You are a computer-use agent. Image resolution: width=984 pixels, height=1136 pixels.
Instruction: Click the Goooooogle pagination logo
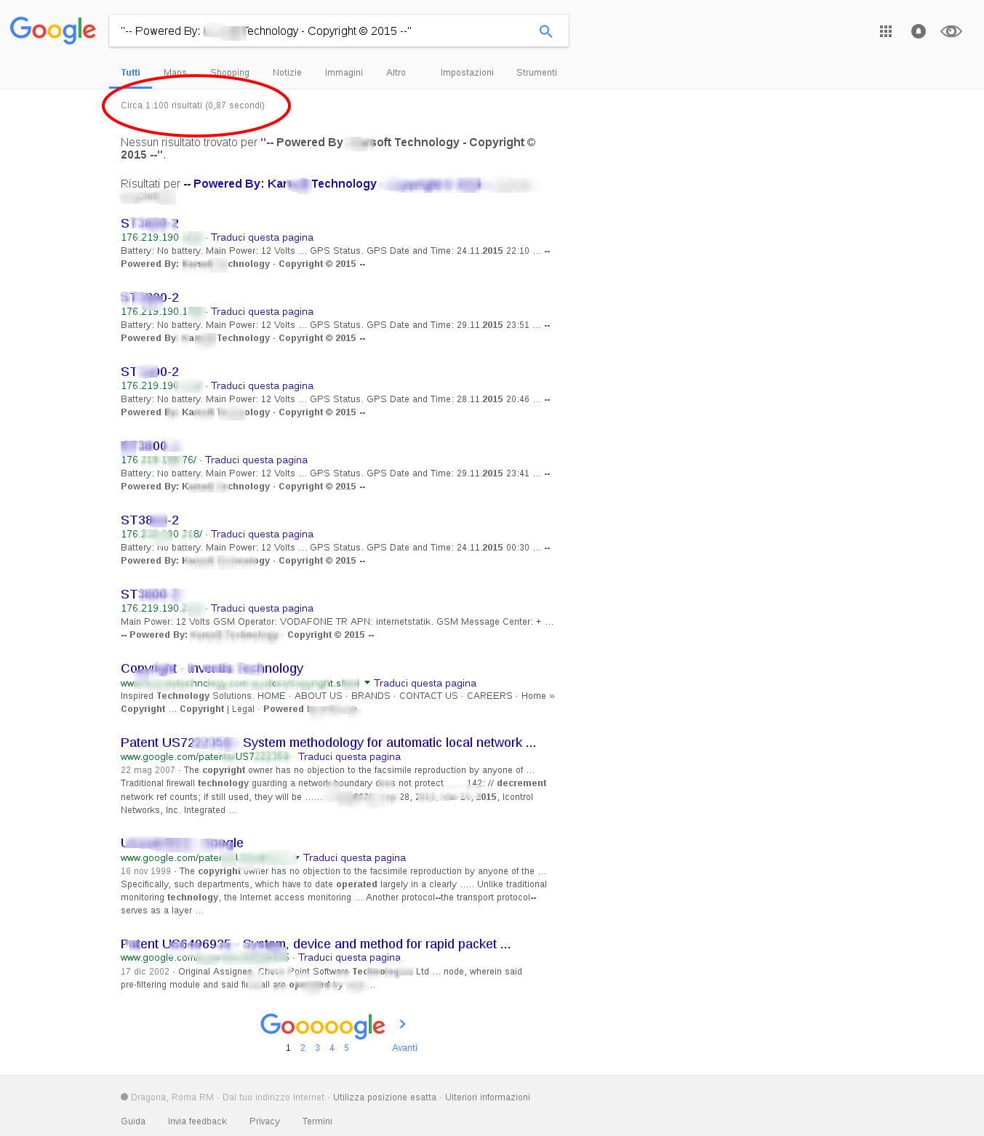pos(323,1025)
